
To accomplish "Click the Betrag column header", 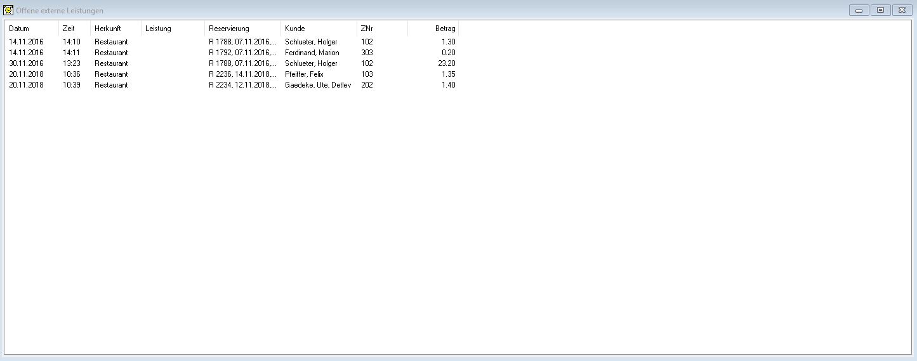I will [433, 29].
